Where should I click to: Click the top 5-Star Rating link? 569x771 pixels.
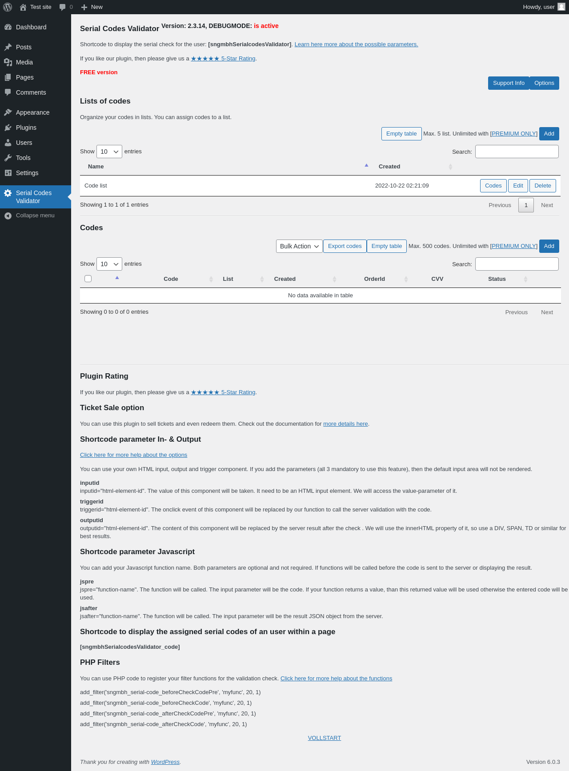[223, 59]
